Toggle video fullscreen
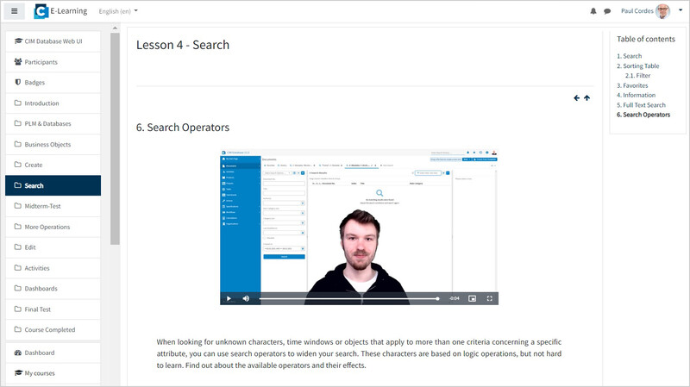The height and width of the screenshot is (387, 690). [489, 298]
